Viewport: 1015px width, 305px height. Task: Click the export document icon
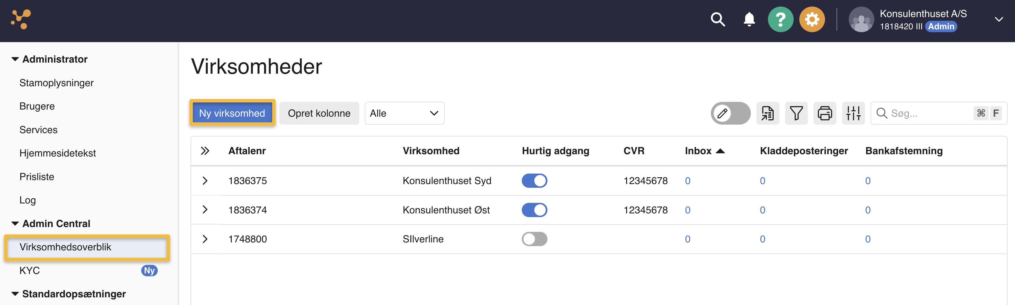click(x=767, y=114)
